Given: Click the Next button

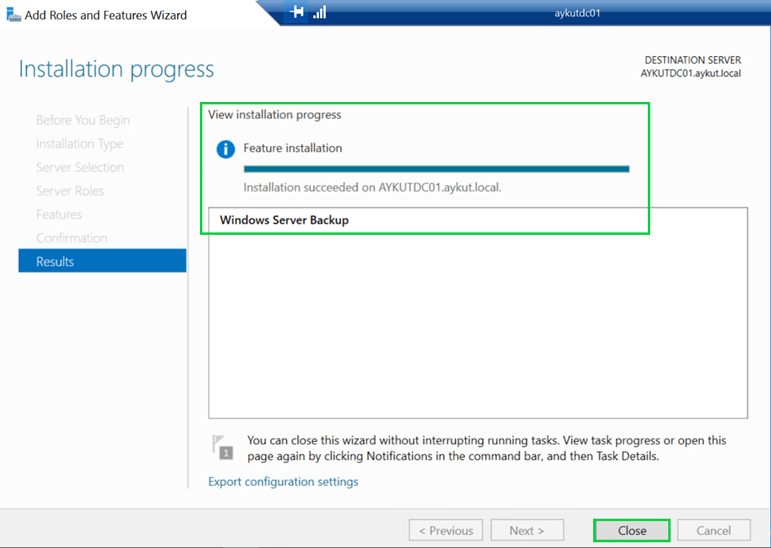Looking at the screenshot, I should pyautogui.click(x=527, y=530).
